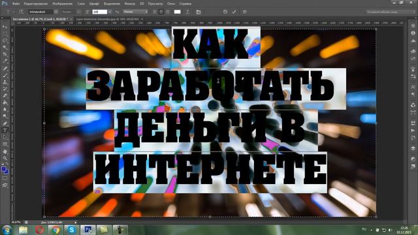Select the Move tool
The image size is (418, 235).
click(5, 27)
